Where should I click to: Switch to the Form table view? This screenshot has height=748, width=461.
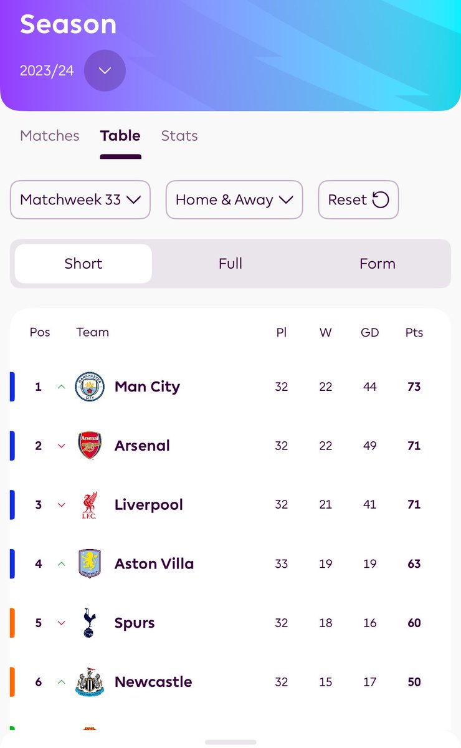(x=378, y=264)
